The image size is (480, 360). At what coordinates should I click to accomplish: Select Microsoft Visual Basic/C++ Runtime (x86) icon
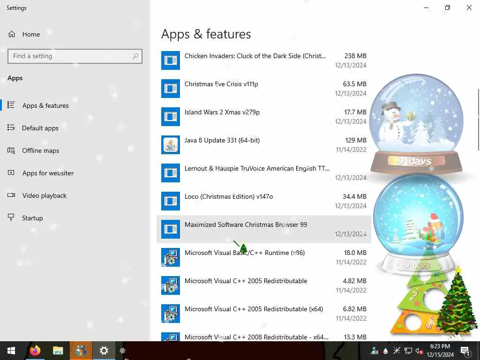click(171, 257)
